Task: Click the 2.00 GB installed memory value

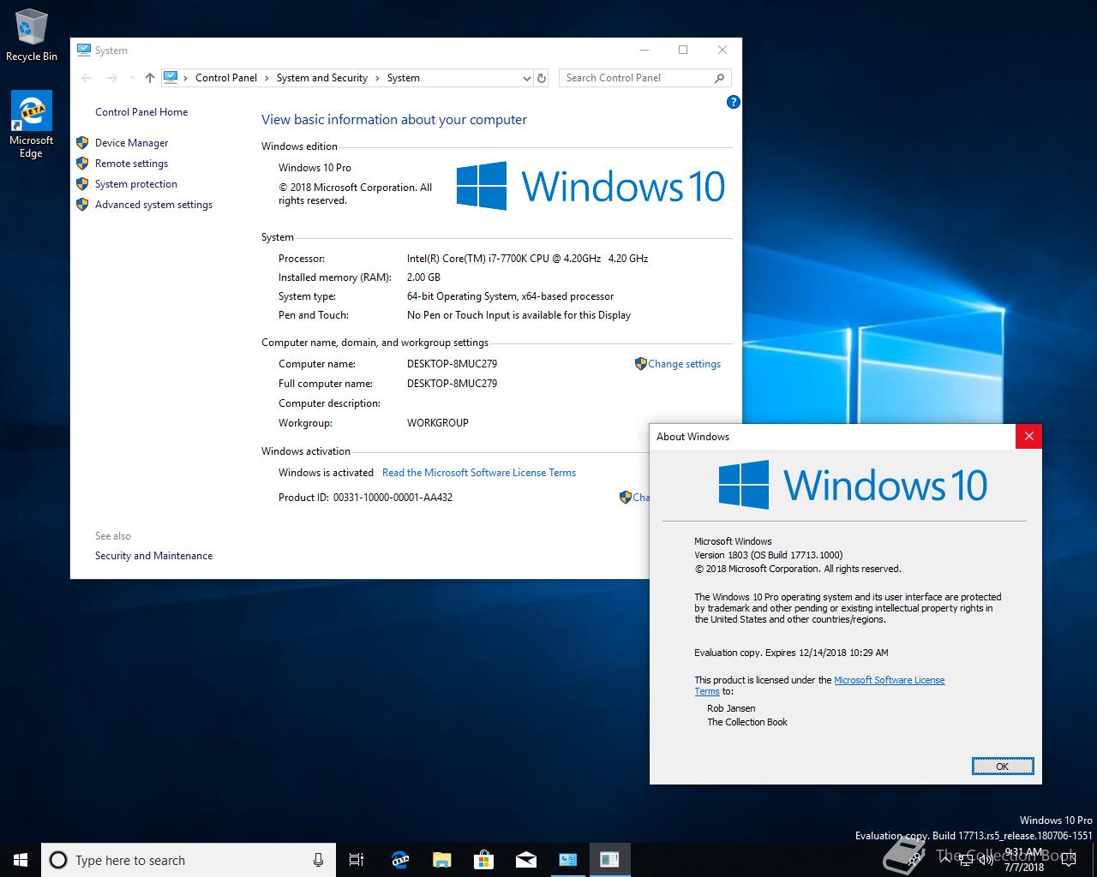Action: pyautogui.click(x=423, y=277)
